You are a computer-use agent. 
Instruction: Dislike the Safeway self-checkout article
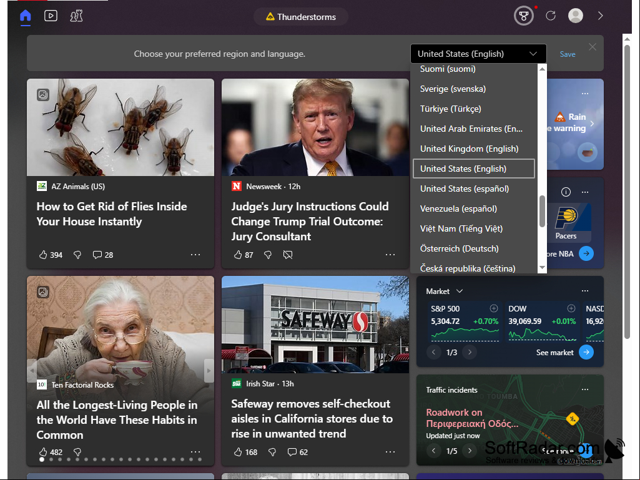(272, 452)
